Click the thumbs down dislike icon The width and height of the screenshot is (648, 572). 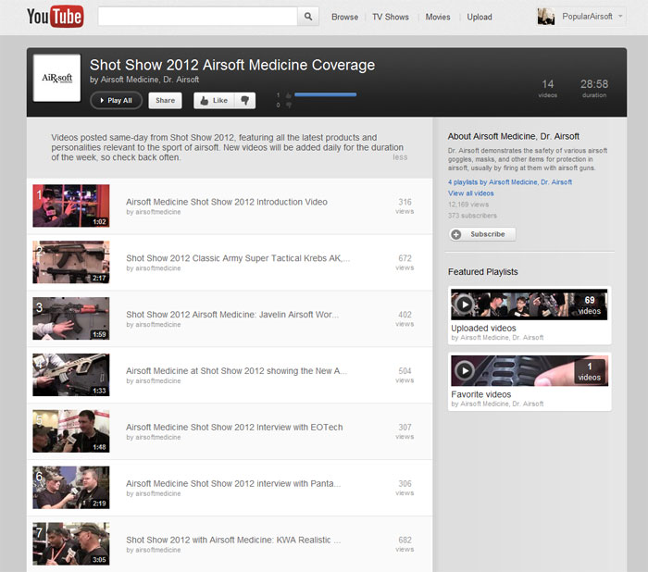click(x=245, y=101)
